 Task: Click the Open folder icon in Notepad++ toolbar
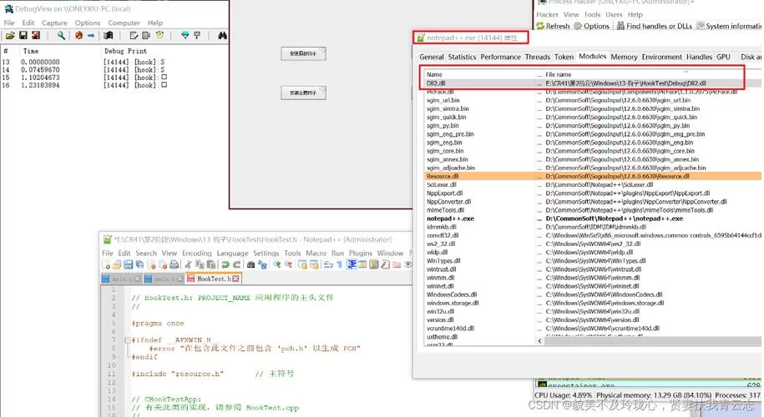(x=117, y=264)
